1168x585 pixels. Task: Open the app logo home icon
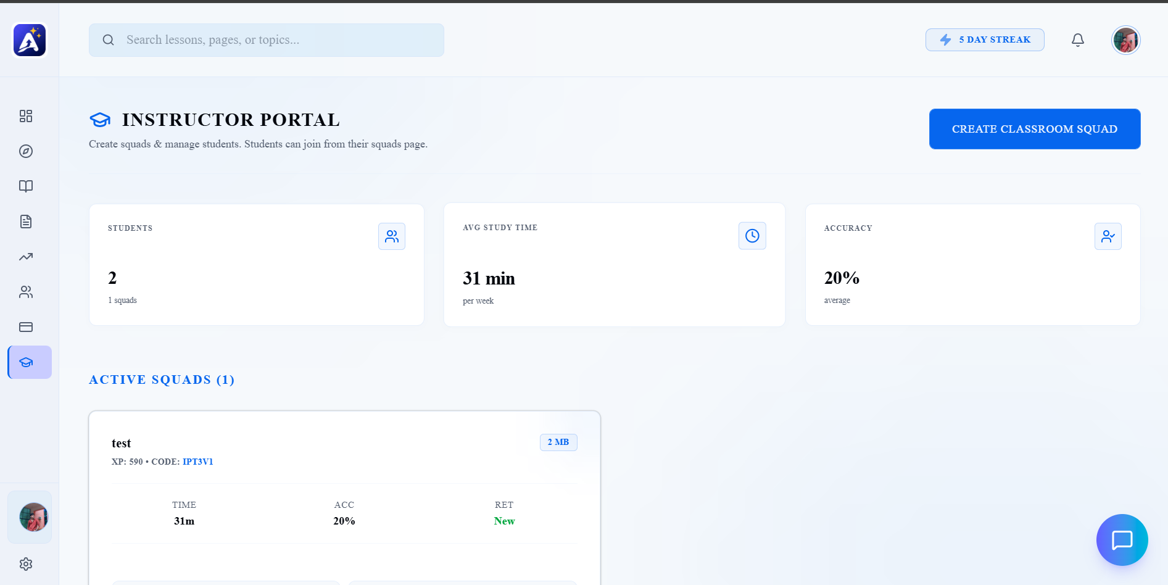(x=30, y=40)
